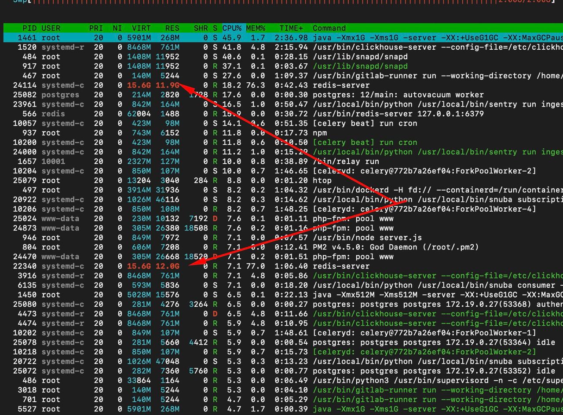
Task: Select the npm process row
Action: coord(283,133)
